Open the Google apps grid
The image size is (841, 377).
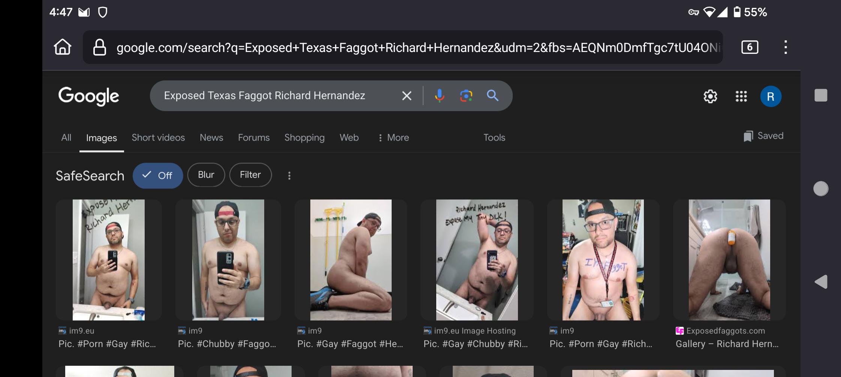[741, 96]
